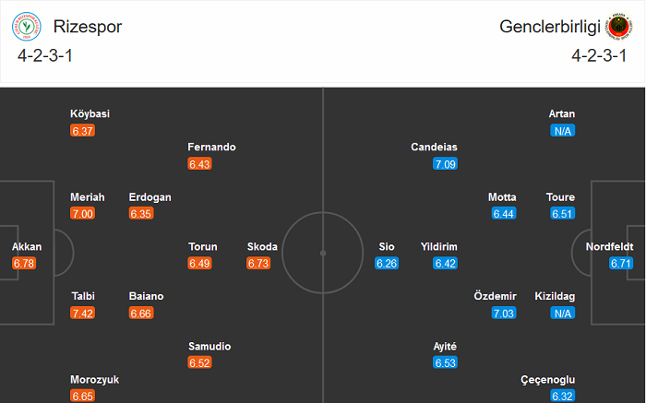Select Candeias's 7.09 rating badge
Screen dimensions: 646x403
click(445, 164)
